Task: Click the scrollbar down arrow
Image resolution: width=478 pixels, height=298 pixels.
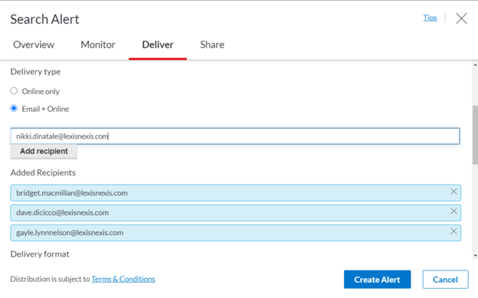Action: 475,256
